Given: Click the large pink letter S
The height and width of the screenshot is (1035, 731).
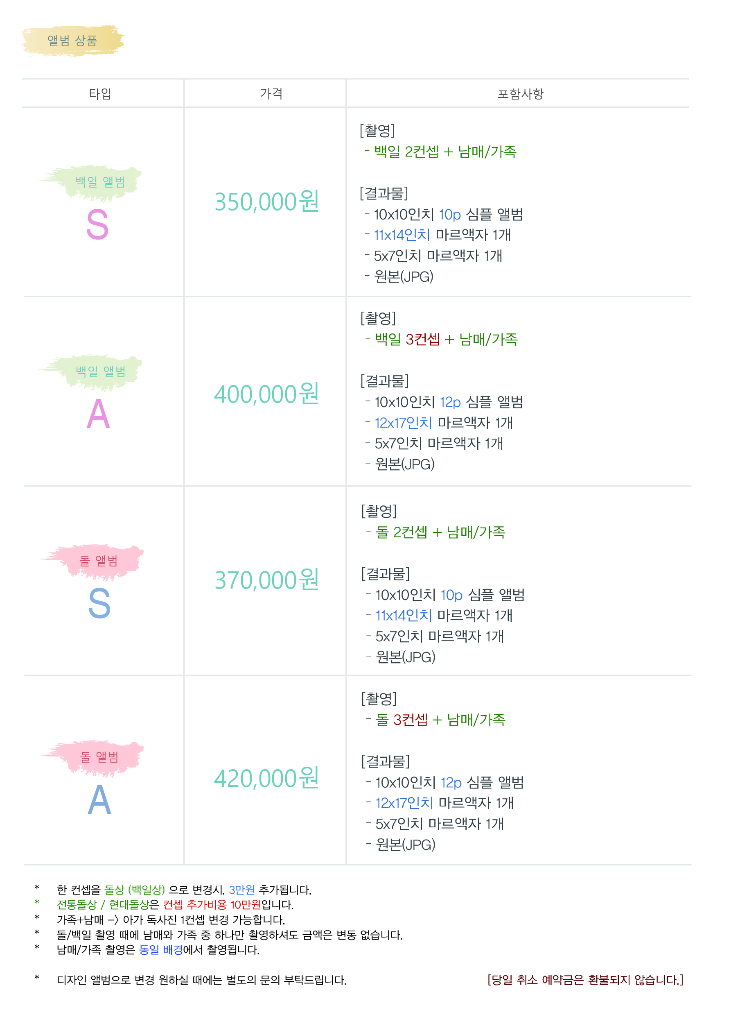Looking at the screenshot, I should point(97,224).
